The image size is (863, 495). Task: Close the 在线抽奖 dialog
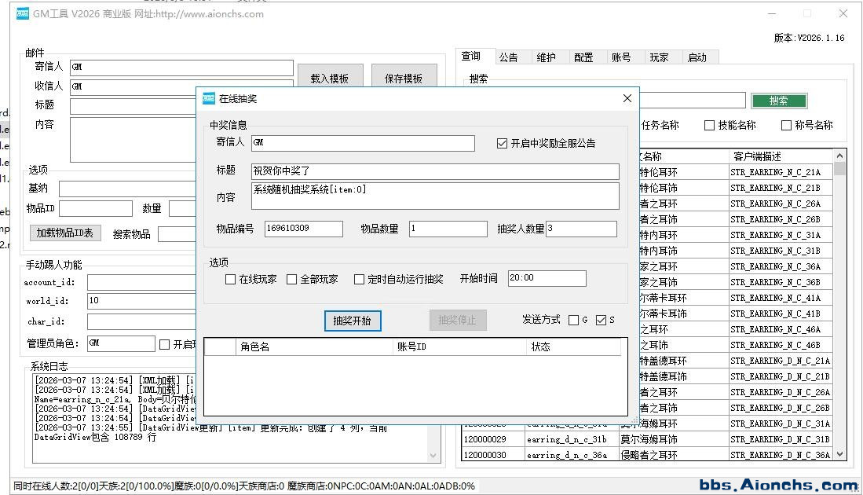point(627,98)
